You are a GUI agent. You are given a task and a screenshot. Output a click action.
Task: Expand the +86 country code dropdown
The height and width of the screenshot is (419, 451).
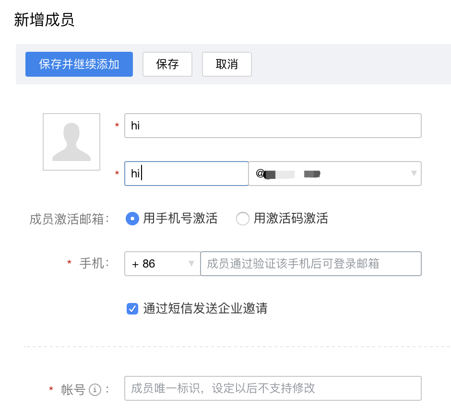(x=191, y=264)
